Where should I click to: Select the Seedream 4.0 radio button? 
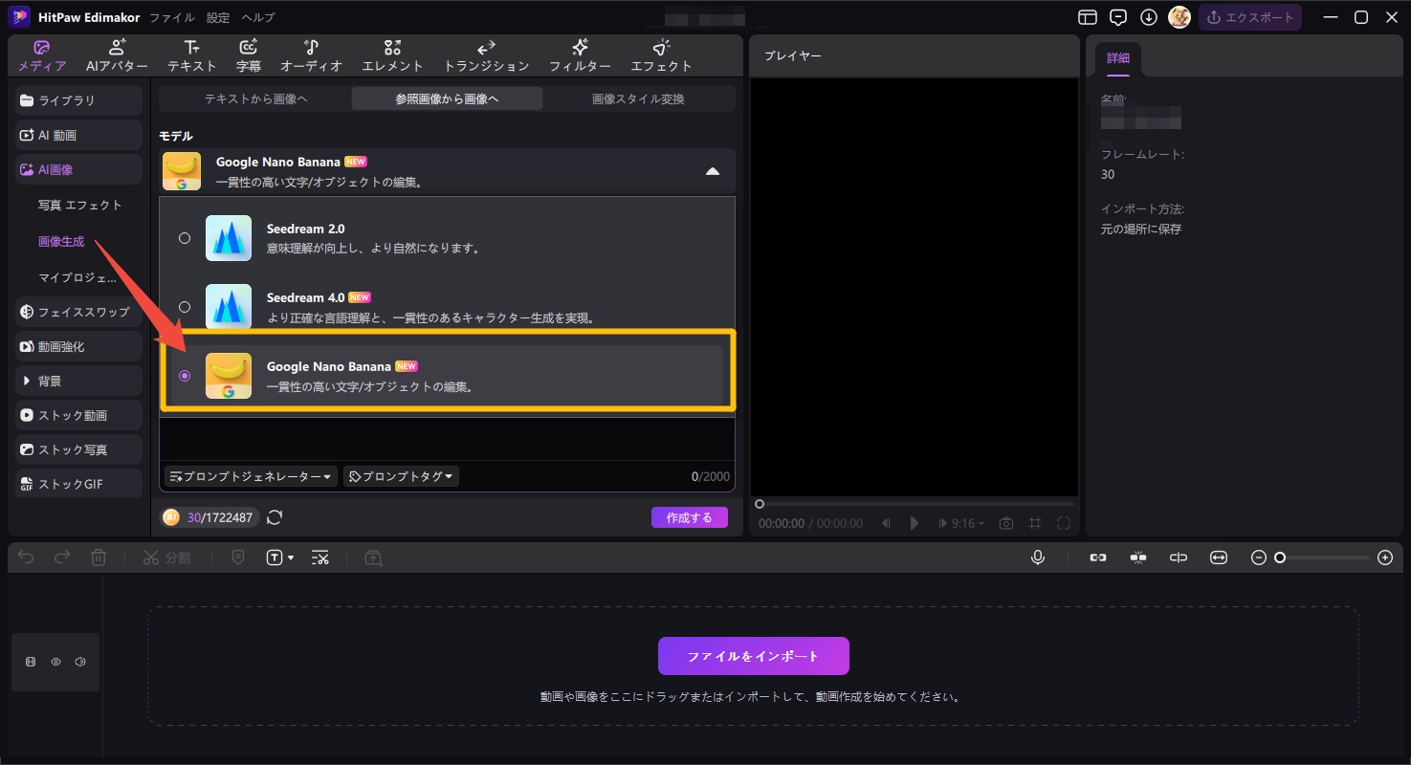[185, 307]
